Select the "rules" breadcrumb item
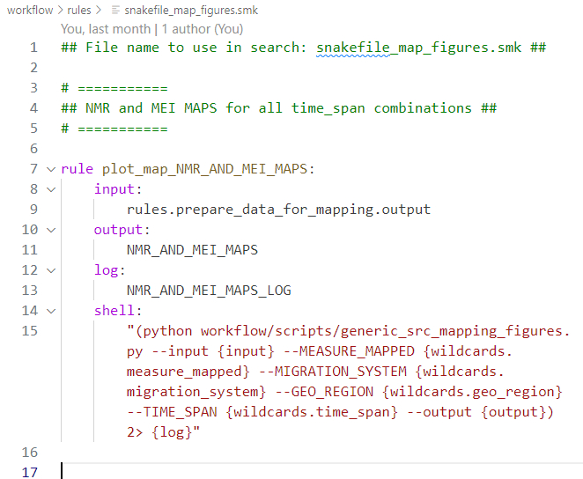 (79, 10)
